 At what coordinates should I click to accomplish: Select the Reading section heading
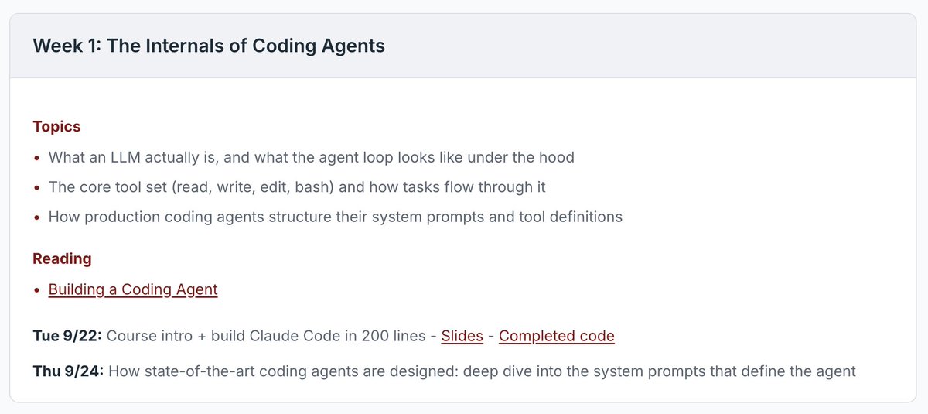tap(62, 258)
